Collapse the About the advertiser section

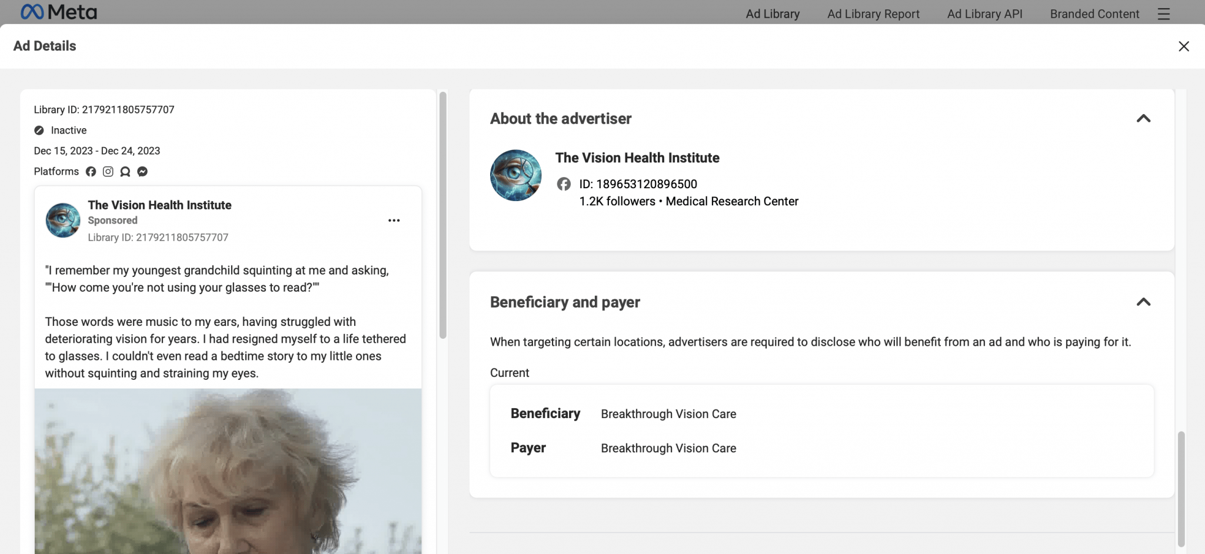pyautogui.click(x=1143, y=119)
